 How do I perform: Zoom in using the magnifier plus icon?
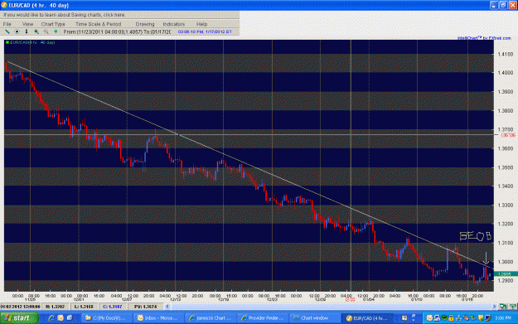point(36,31)
